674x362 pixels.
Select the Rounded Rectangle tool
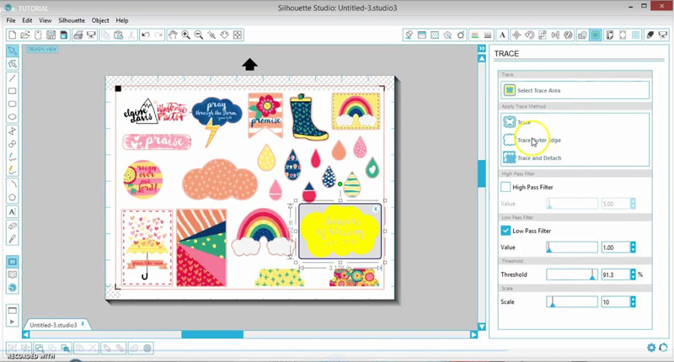[x=12, y=104]
